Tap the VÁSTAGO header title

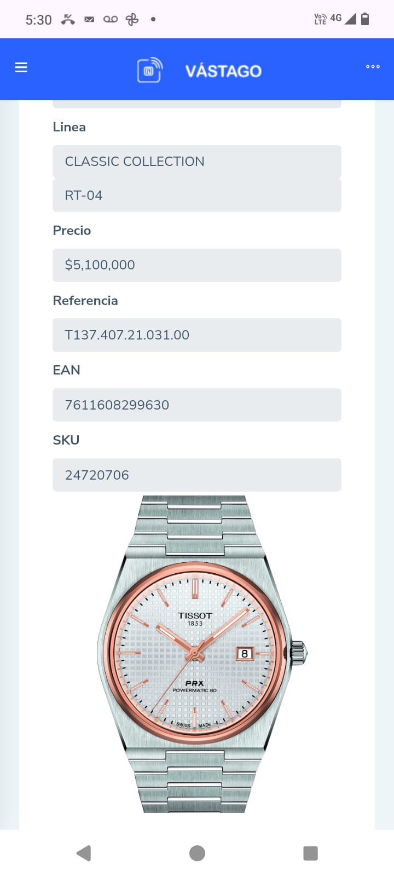pos(223,71)
